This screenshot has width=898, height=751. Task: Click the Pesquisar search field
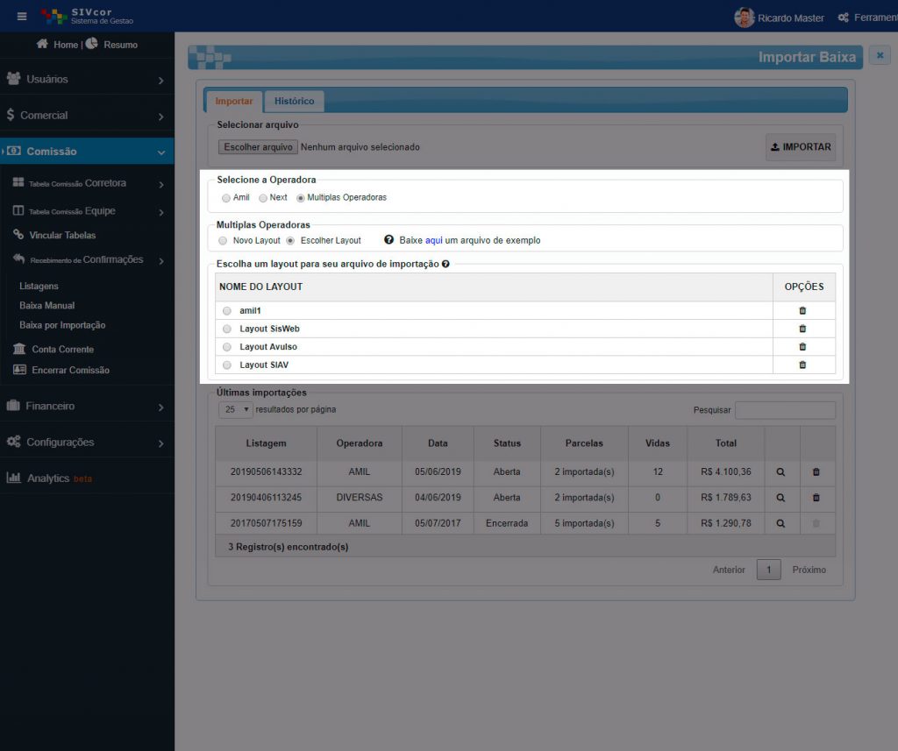(785, 410)
